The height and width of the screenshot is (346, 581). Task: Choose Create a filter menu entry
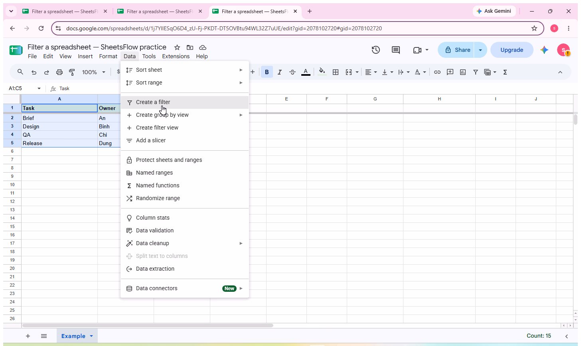(185, 102)
